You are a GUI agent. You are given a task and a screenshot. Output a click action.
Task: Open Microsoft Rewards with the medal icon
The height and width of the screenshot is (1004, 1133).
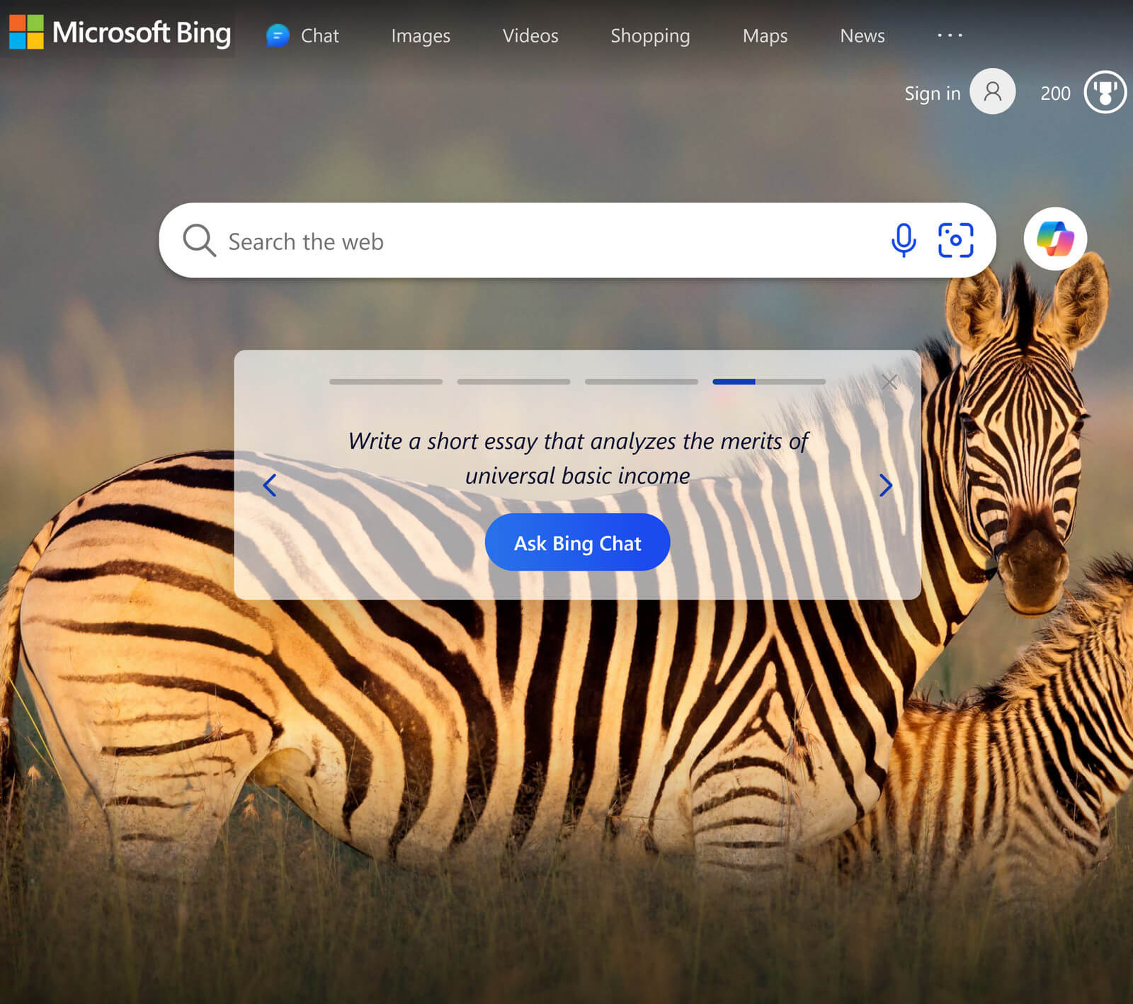(x=1104, y=92)
